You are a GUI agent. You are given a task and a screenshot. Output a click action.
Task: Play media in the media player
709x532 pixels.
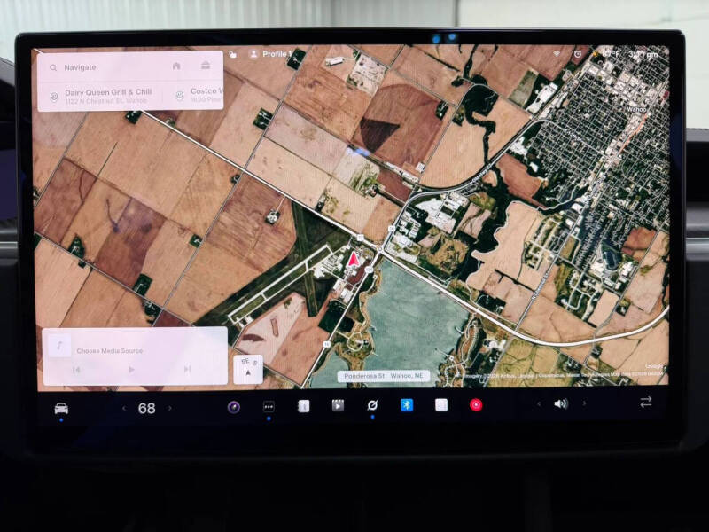pos(131,370)
